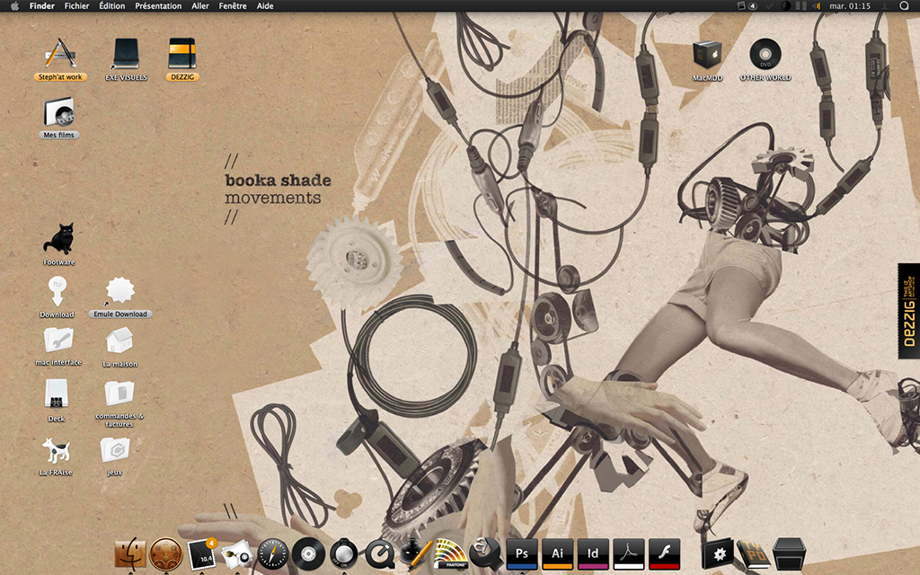
Task: Open the round wooden Dock app
Action: click(165, 553)
